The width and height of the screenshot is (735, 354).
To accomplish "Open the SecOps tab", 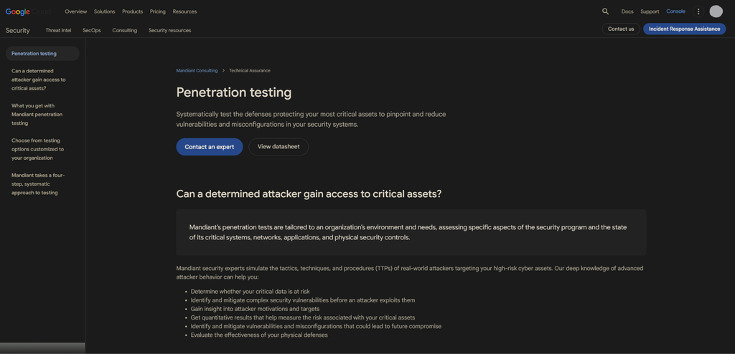I will click(92, 30).
